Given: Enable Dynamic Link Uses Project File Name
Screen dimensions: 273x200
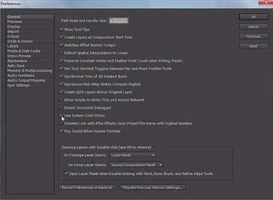Looking at the screenshot, I should pos(61,123).
